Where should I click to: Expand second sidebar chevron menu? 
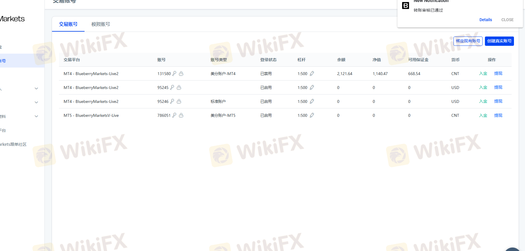coord(36,102)
